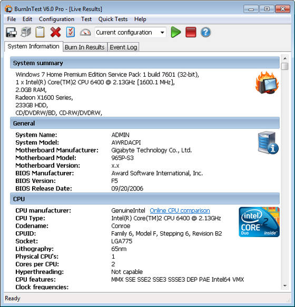This screenshot has height=307, width=295.
Task: Click the 233GB HDD text
Action: 32,105
